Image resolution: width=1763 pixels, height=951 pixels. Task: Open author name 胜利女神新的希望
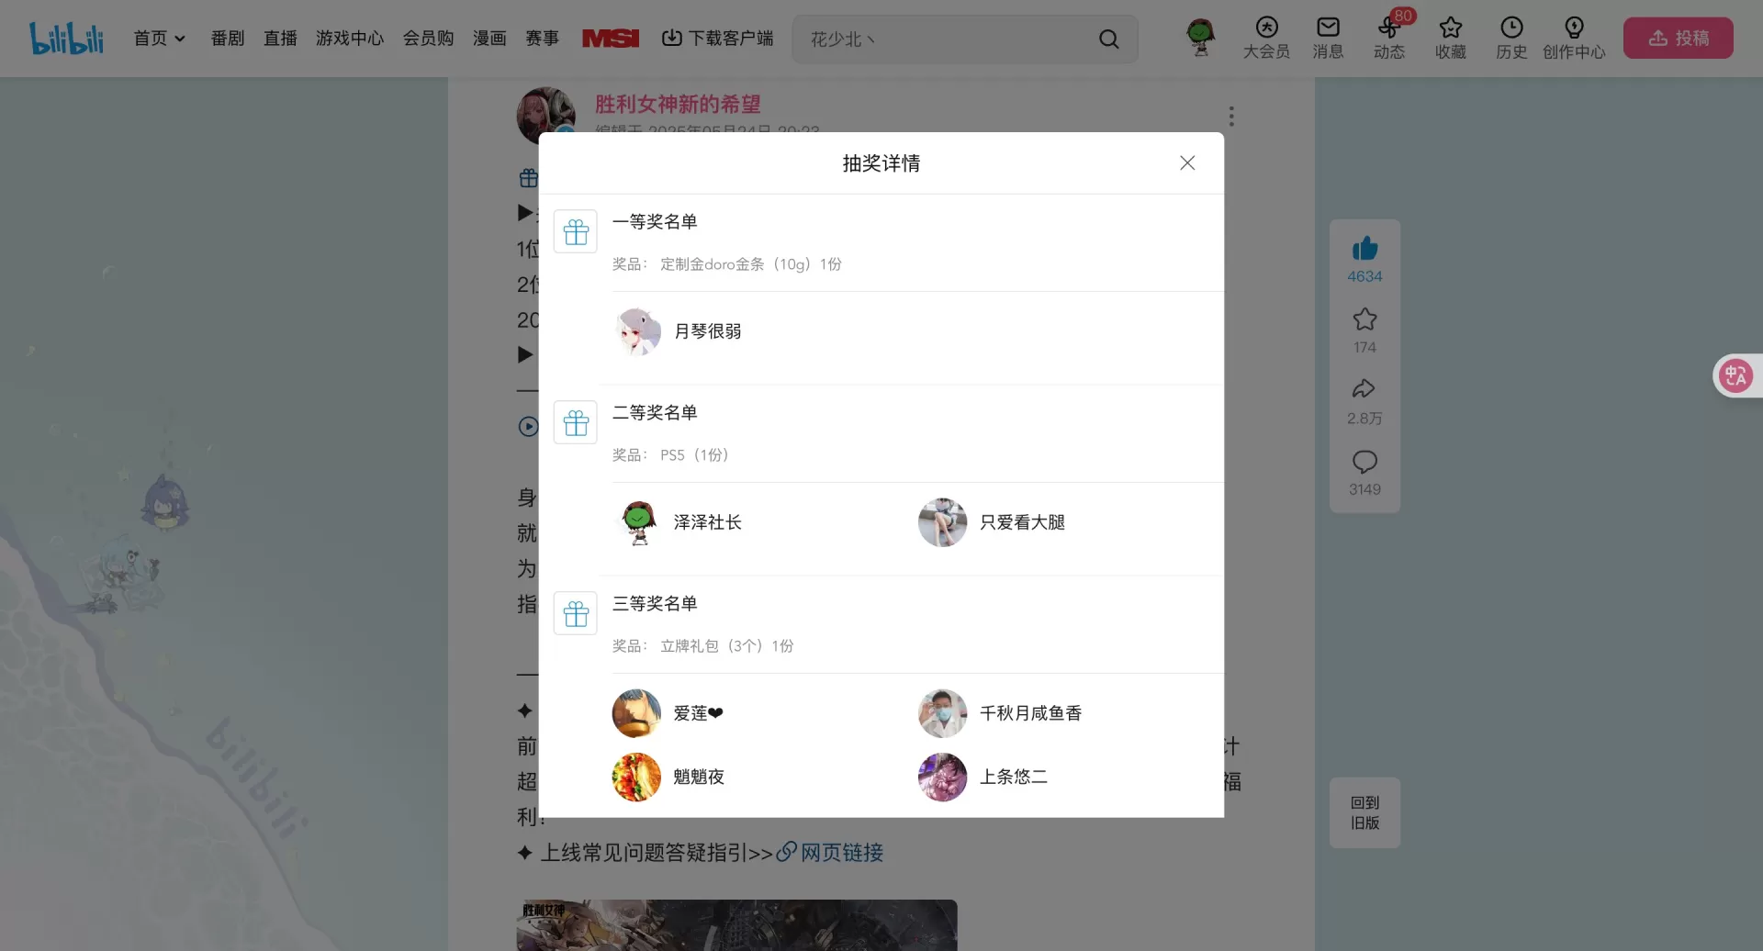coord(678,104)
